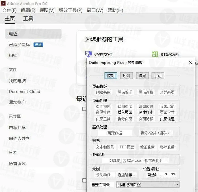Click the 插入页面 button

[125, 112]
